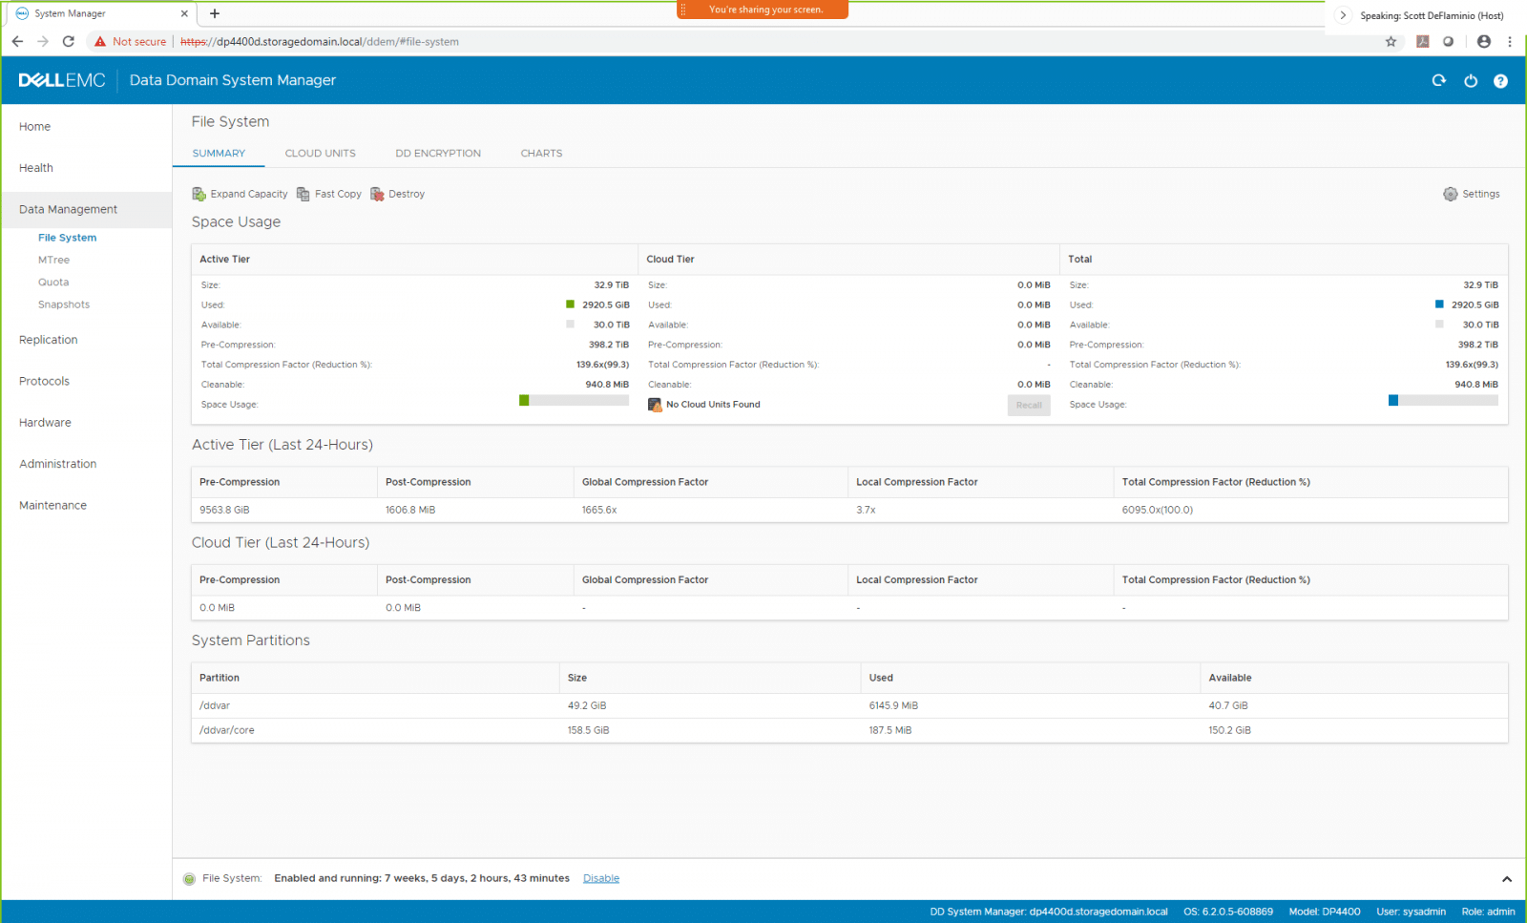Click the File System status indicator icon
Viewport: 1527px width, 923px height.
(x=189, y=879)
